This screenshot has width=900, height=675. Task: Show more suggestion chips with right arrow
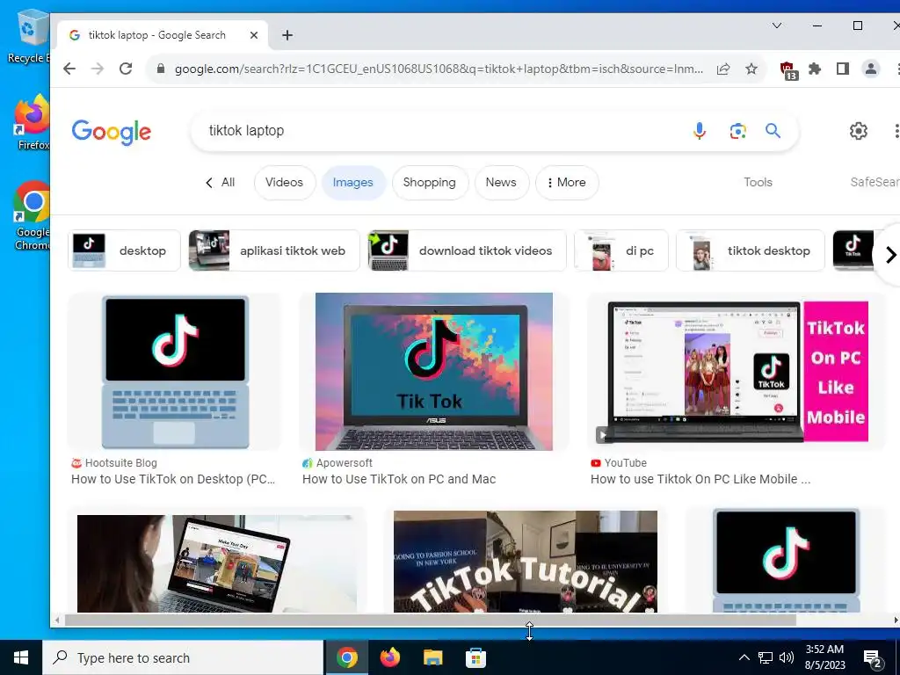tap(889, 255)
